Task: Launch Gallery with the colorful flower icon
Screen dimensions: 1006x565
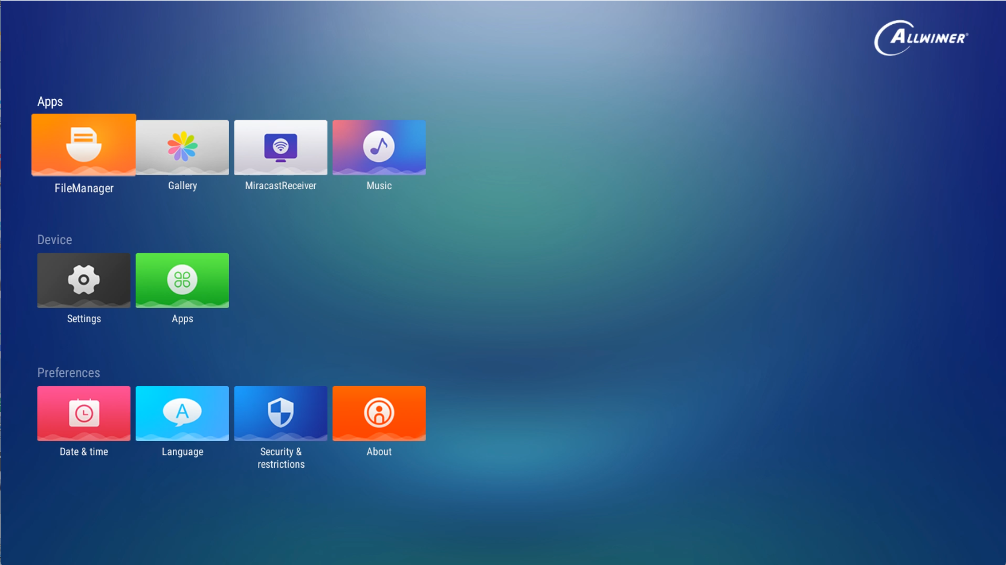Action: (x=182, y=147)
